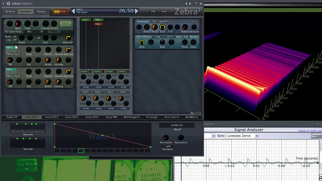Open the LFO1 free restart mode dropdown
This screenshot has width=322, height=181.
point(186,37)
